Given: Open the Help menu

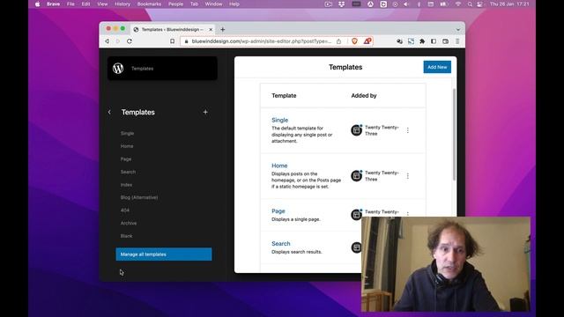Looking at the screenshot, I should pyautogui.click(x=234, y=4).
